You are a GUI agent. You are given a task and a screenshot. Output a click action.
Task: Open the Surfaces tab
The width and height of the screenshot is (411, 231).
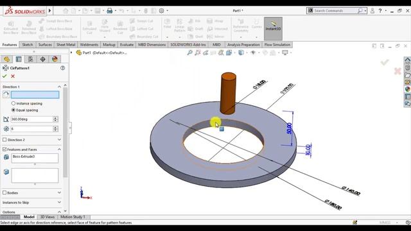[x=45, y=45]
